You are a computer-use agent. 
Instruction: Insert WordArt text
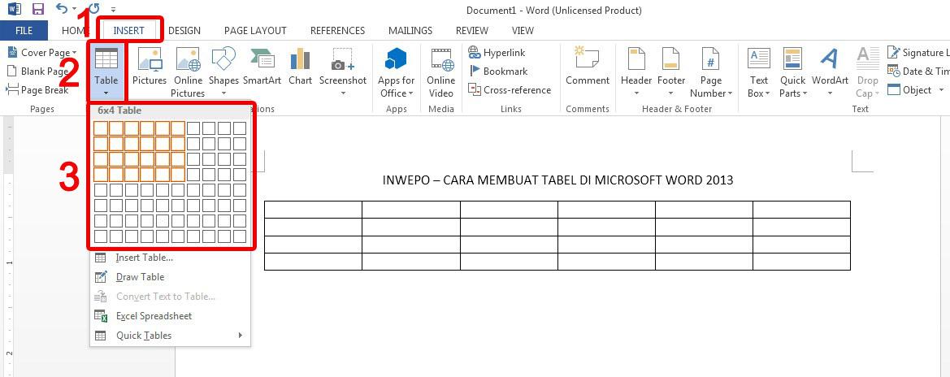[x=830, y=71]
